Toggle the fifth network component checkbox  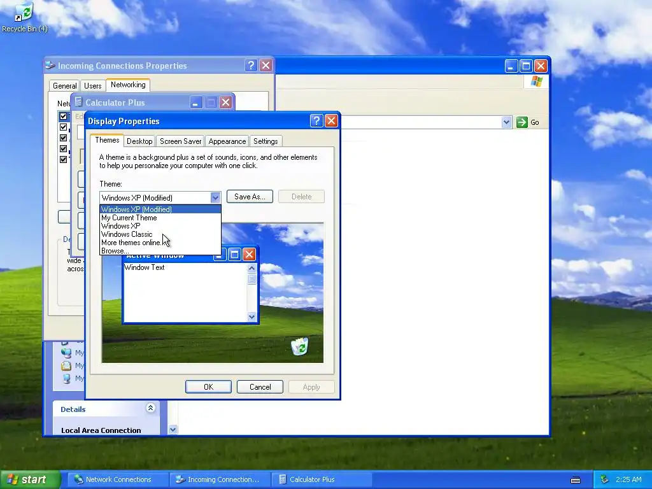tap(63, 159)
